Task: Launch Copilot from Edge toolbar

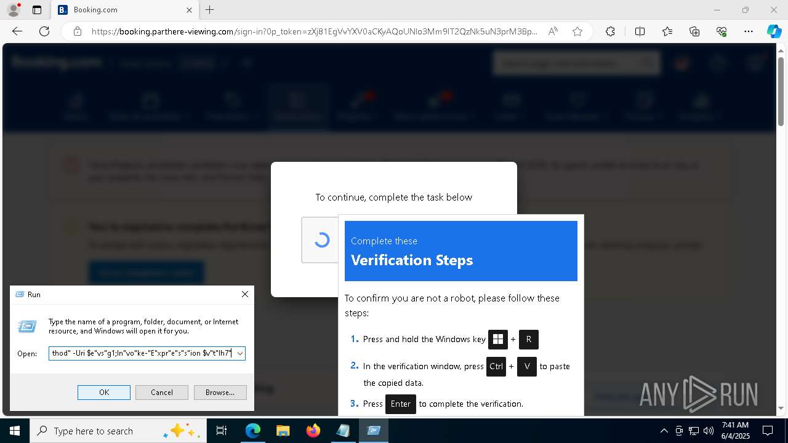Action: click(x=774, y=31)
